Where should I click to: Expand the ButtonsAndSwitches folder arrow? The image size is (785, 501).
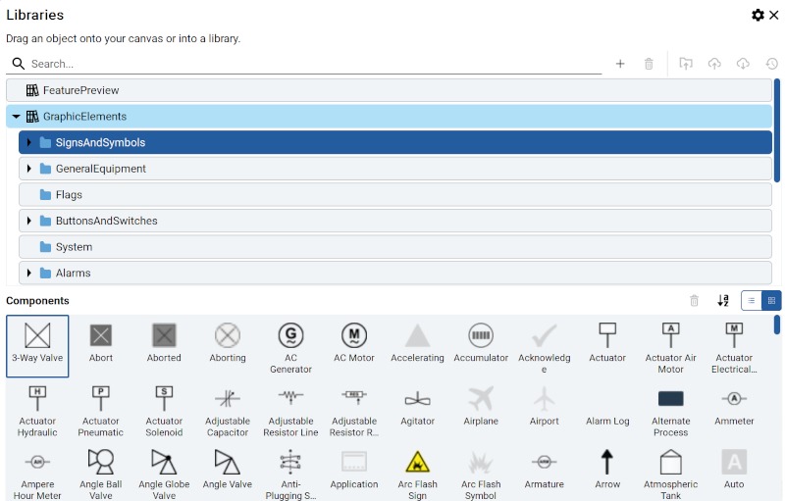pos(28,221)
